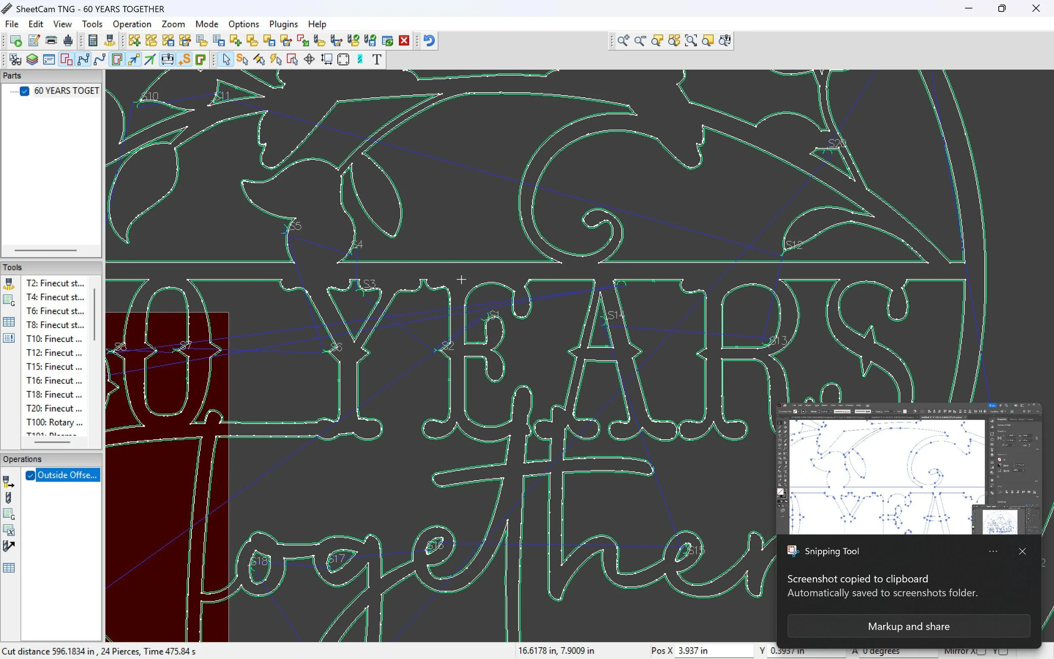Select the text T tool
This screenshot has height=659, width=1054.
click(x=377, y=59)
